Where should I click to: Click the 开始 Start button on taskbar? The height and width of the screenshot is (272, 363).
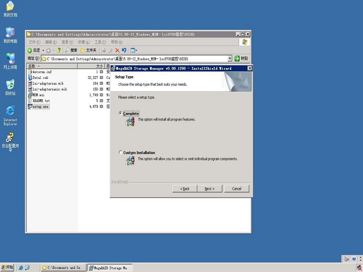click(7, 268)
